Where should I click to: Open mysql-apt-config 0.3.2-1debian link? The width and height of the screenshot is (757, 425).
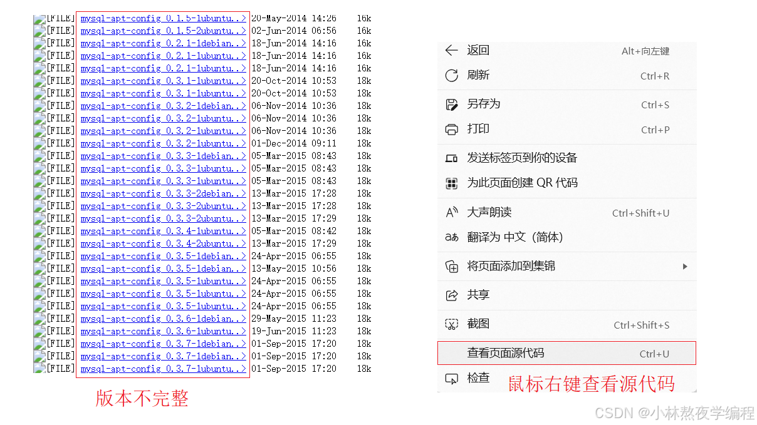click(x=164, y=106)
